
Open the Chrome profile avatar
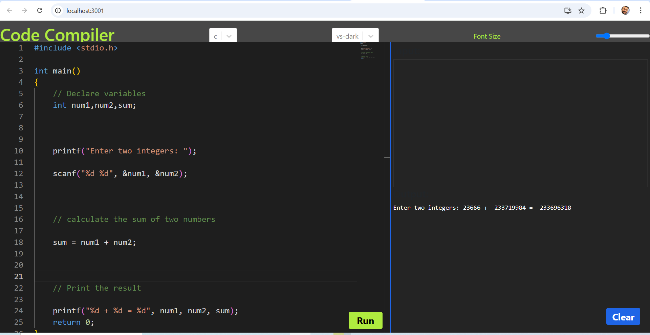tap(626, 11)
